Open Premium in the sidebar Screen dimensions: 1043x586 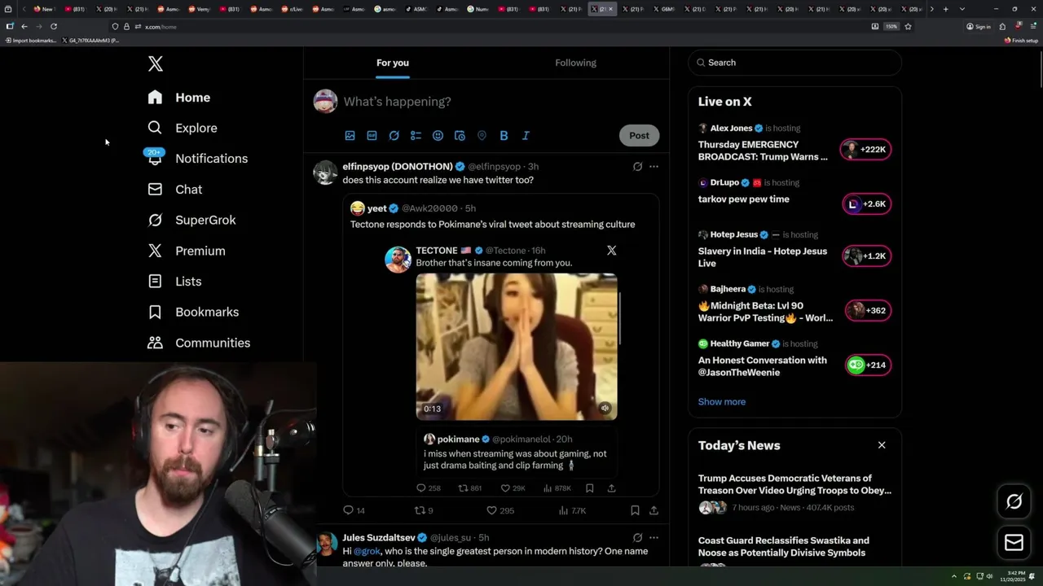click(187, 251)
